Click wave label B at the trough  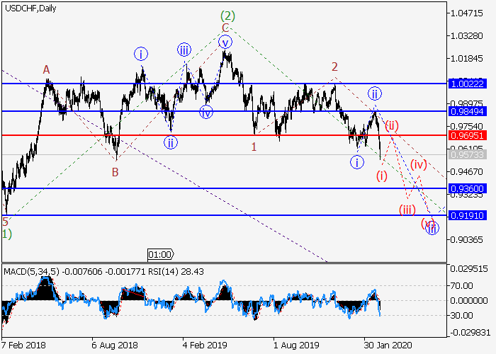(115, 171)
